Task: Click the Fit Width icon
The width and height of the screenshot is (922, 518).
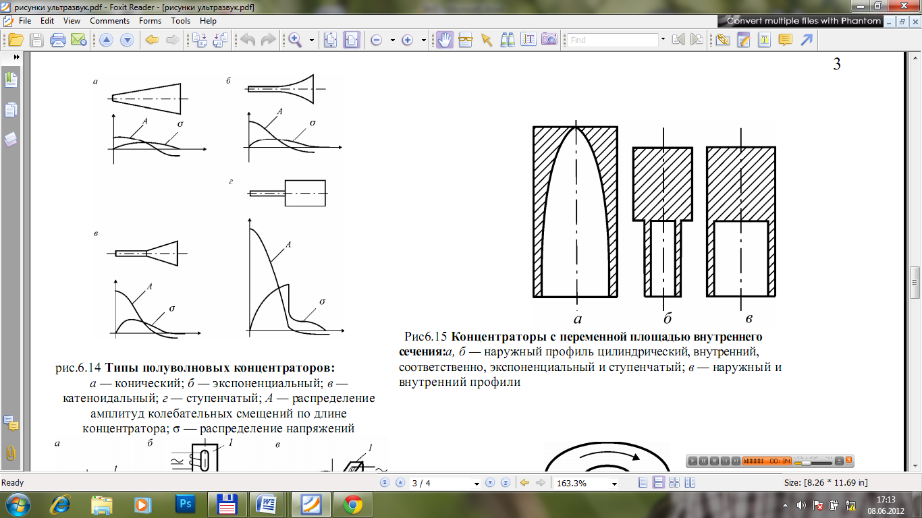Action: 351,40
